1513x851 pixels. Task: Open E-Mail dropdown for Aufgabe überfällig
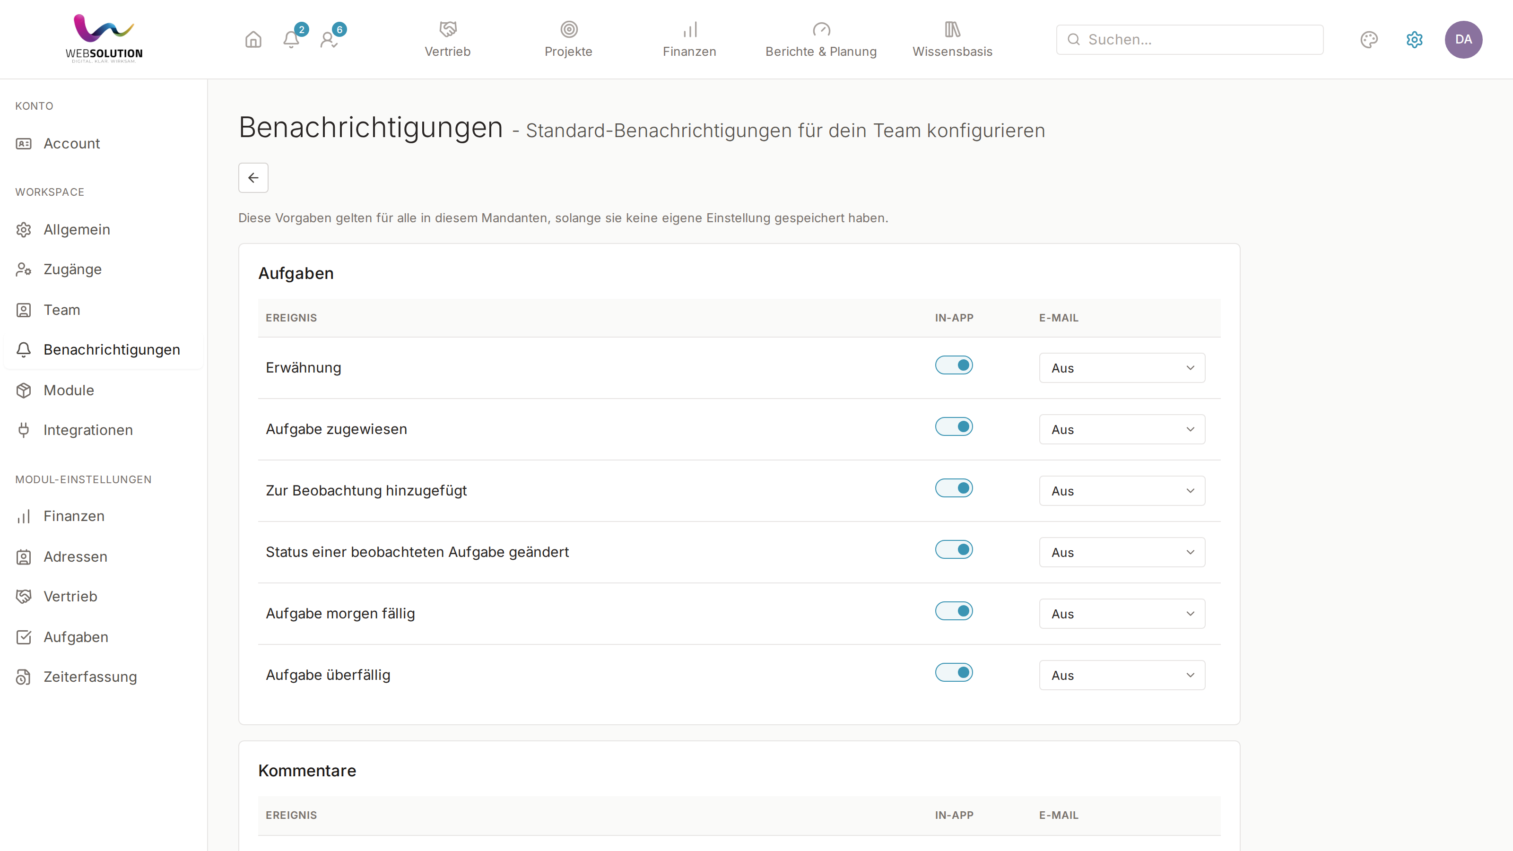point(1122,676)
